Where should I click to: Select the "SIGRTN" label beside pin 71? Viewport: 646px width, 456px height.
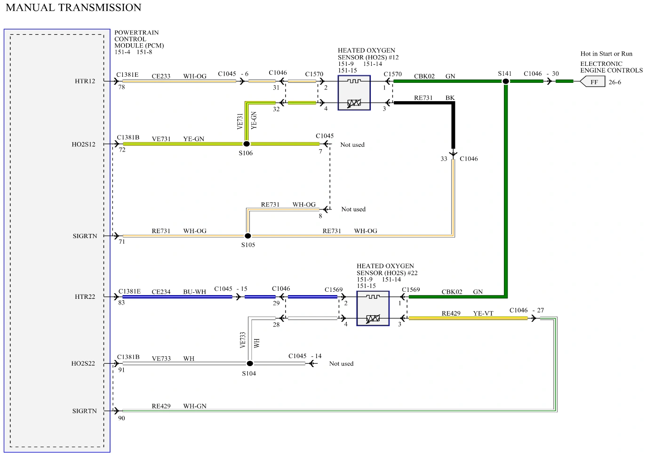85,236
